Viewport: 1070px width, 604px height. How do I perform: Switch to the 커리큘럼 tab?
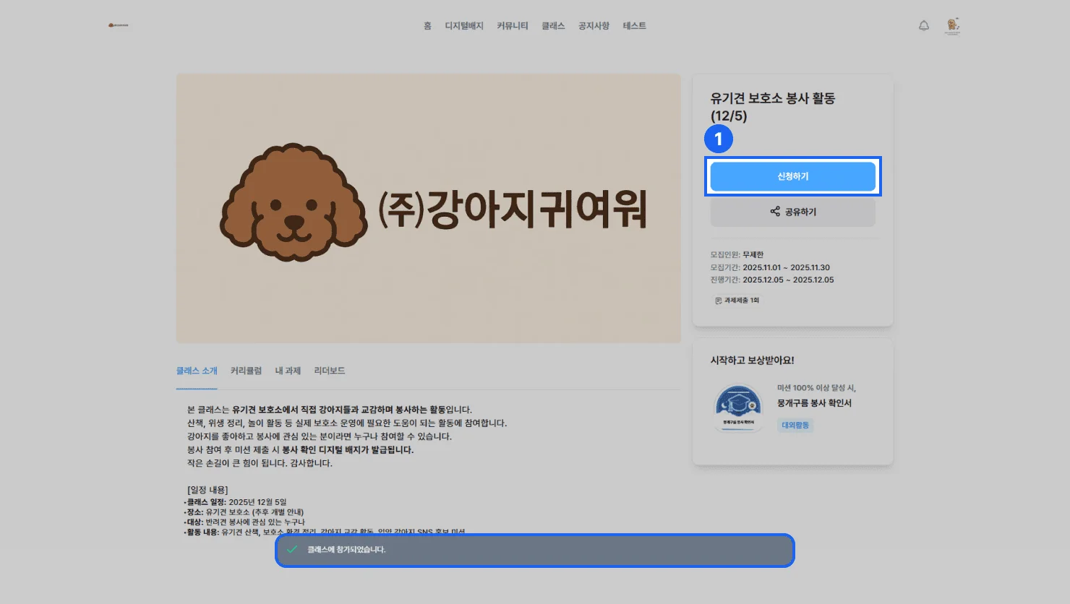246,371
